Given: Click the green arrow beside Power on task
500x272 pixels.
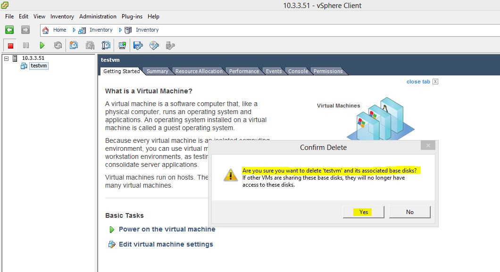Looking at the screenshot, I should (x=112, y=229).
